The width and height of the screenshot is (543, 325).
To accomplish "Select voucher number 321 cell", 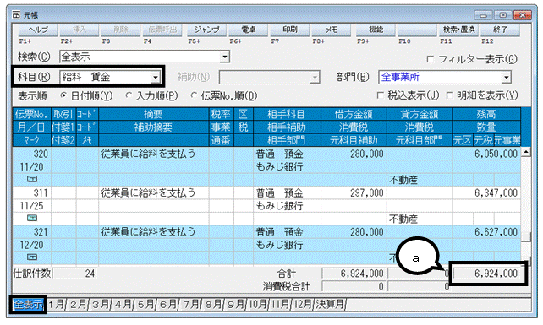I will click(x=32, y=231).
